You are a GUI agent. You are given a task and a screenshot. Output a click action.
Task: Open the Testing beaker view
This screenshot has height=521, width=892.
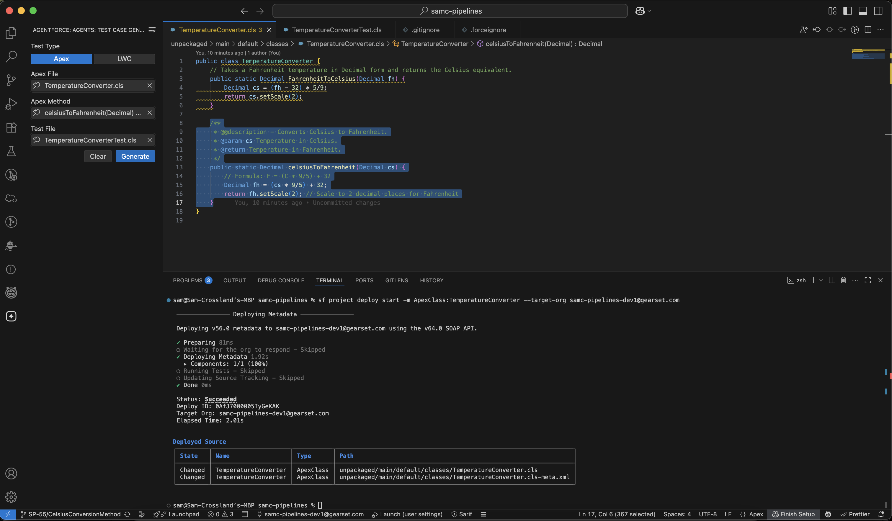[11, 151]
